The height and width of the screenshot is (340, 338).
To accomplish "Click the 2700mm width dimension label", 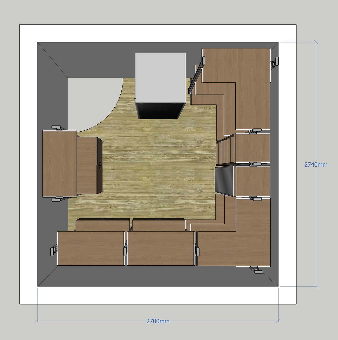I will pos(158,321).
